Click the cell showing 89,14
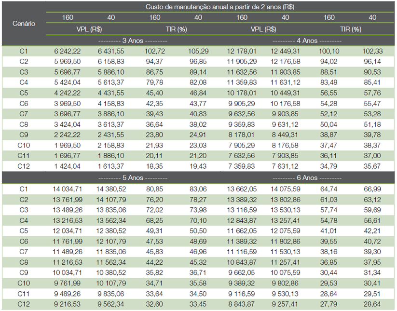This screenshot has height=311, width=397. pos(198,72)
